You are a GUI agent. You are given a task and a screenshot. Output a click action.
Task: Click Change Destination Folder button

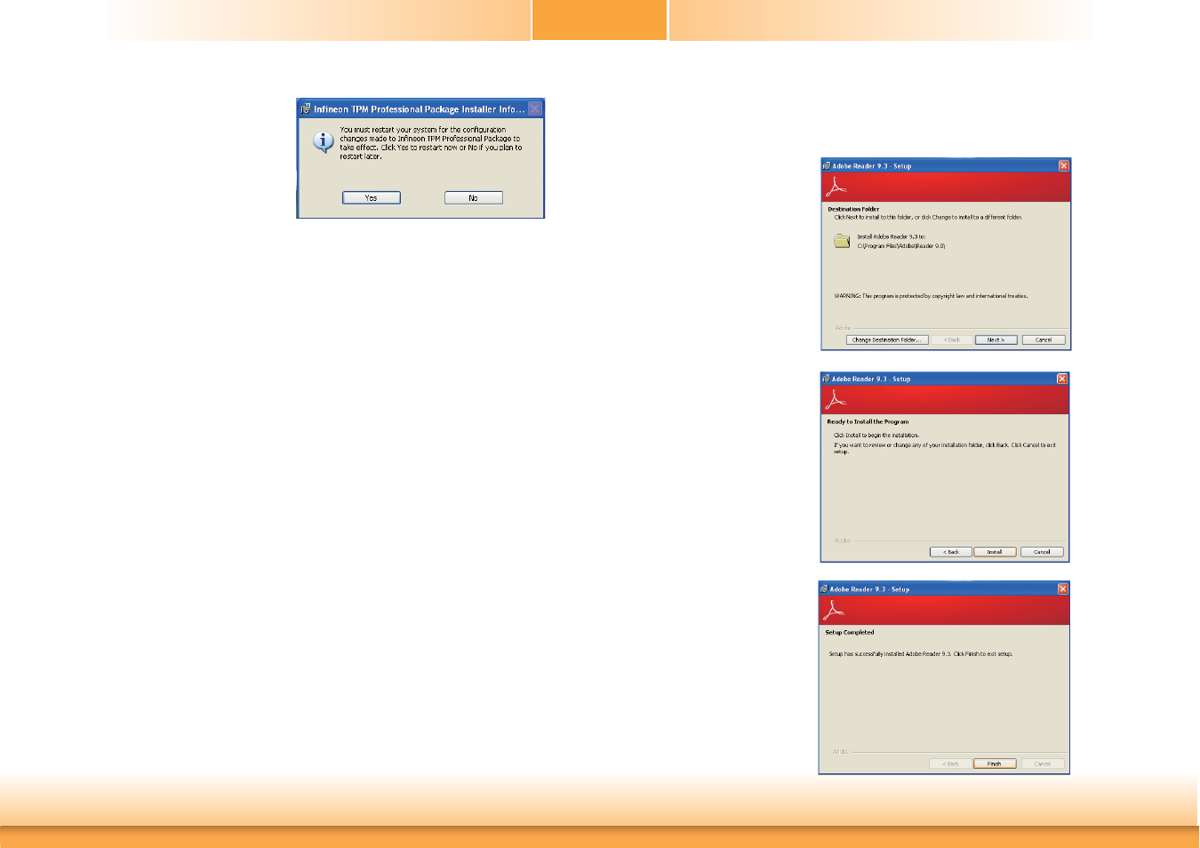click(x=887, y=340)
